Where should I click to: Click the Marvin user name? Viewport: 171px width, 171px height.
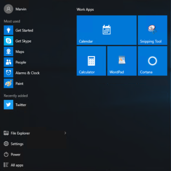point(21,9)
